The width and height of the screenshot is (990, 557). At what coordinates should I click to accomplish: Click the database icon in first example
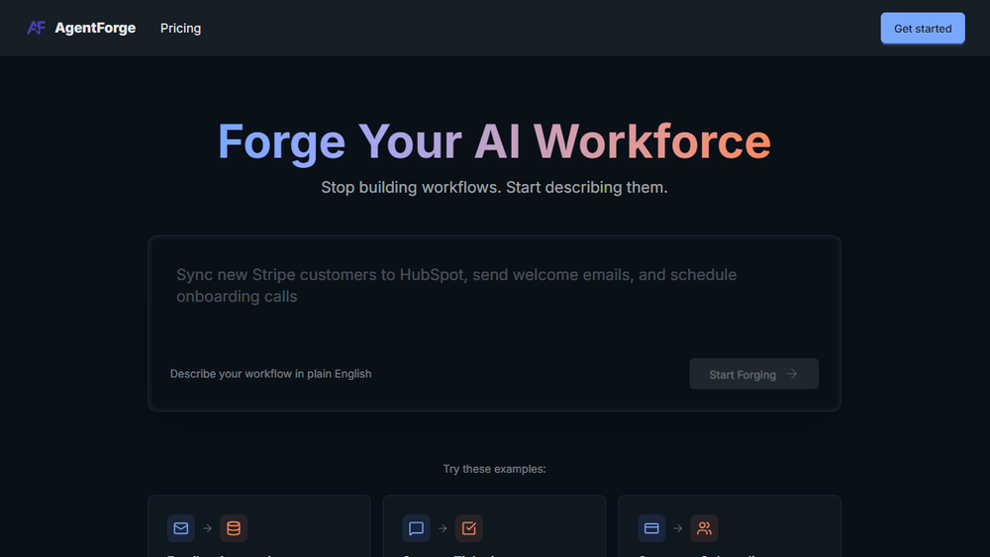pos(234,528)
